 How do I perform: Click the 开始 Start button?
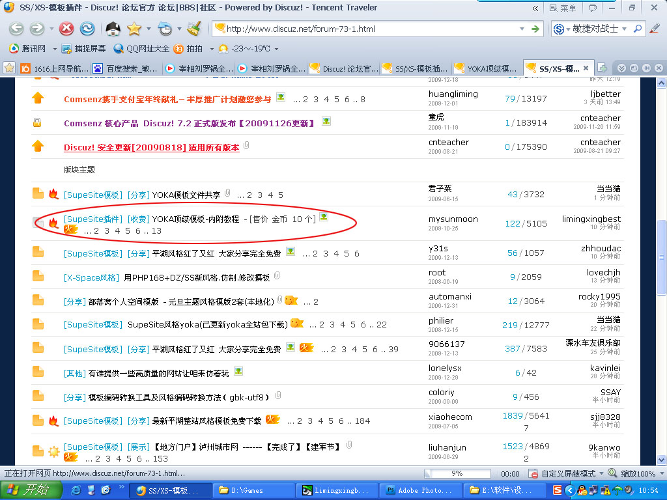tap(31, 490)
